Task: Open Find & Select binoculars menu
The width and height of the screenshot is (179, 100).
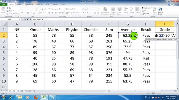Action: pyautogui.click(x=160, y=11)
